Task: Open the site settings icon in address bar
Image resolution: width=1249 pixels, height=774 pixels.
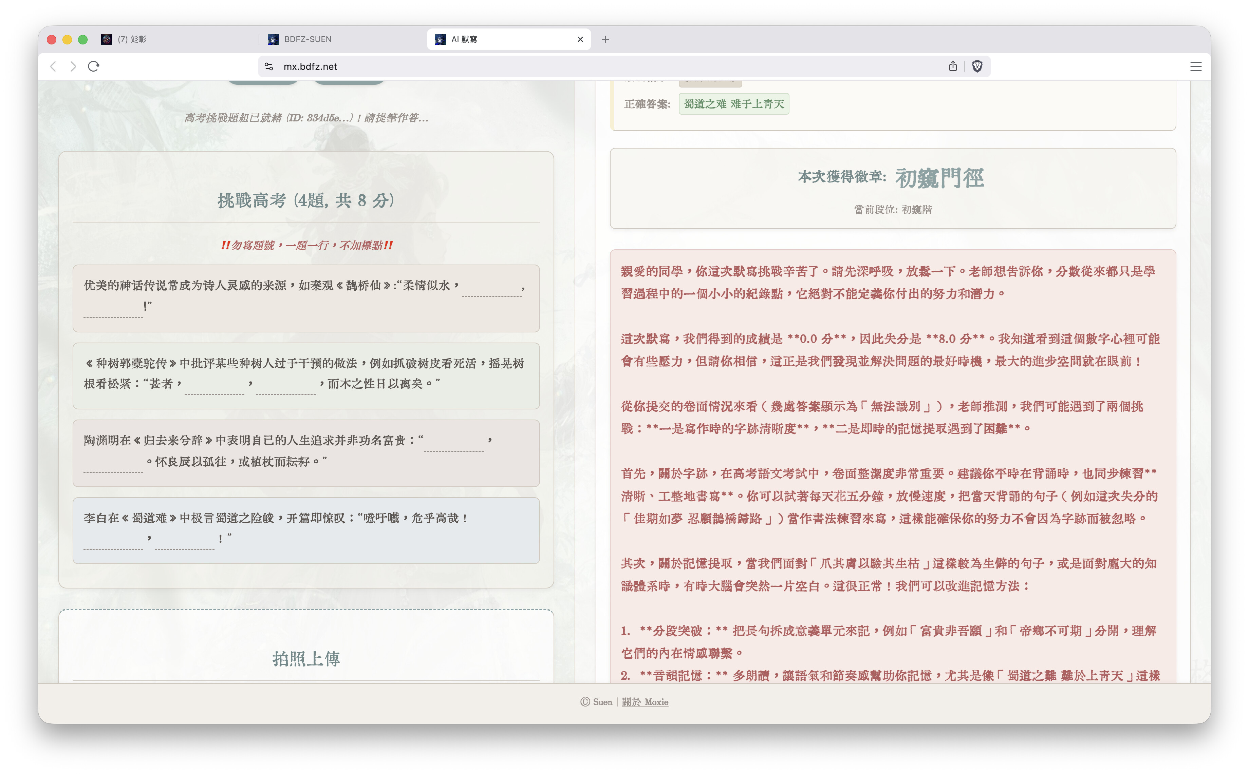Action: pyautogui.click(x=269, y=66)
